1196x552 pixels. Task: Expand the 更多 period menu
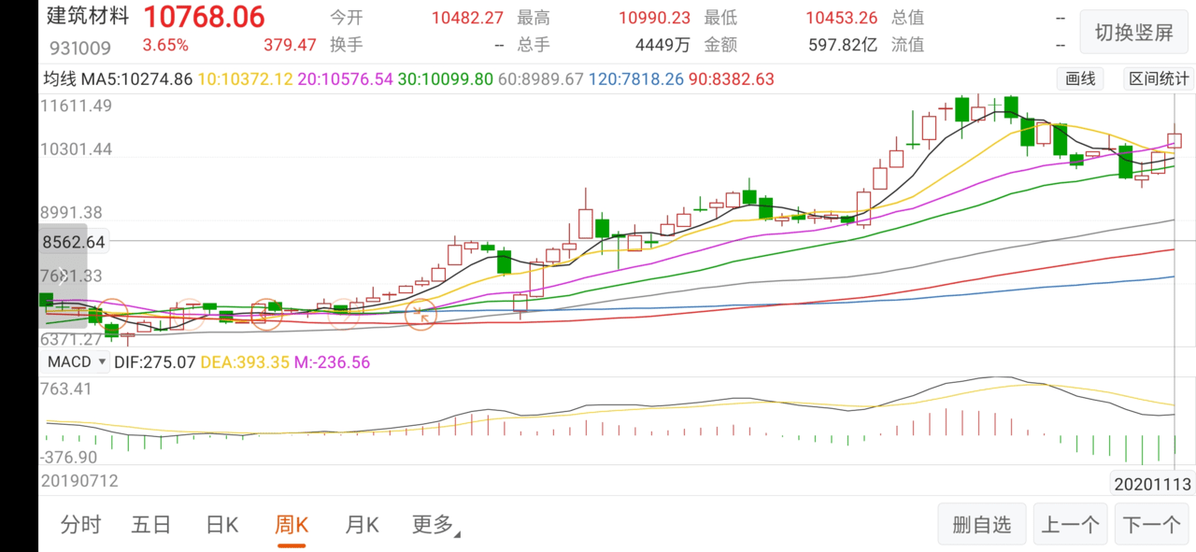435,525
